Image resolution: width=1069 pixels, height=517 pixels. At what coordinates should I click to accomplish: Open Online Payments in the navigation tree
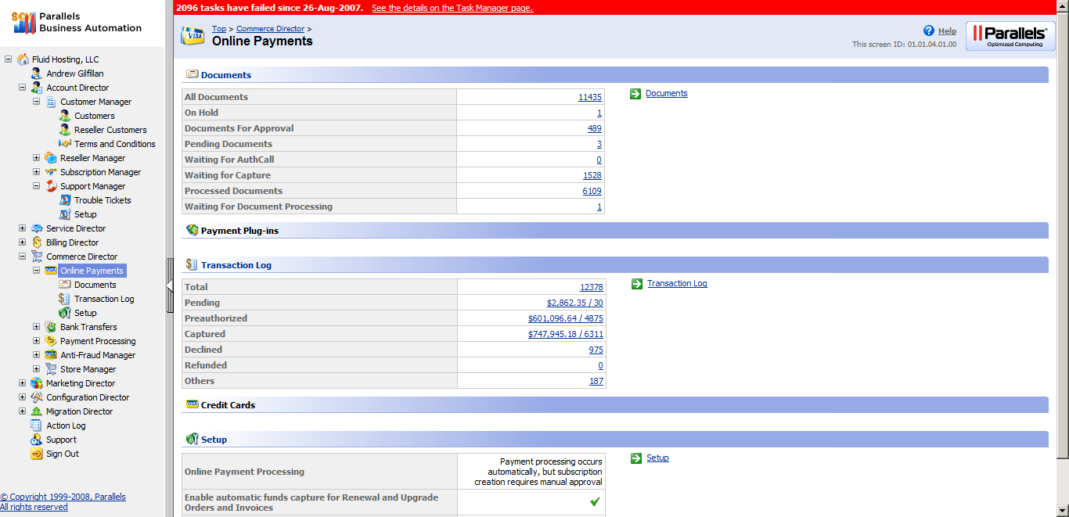(x=92, y=271)
